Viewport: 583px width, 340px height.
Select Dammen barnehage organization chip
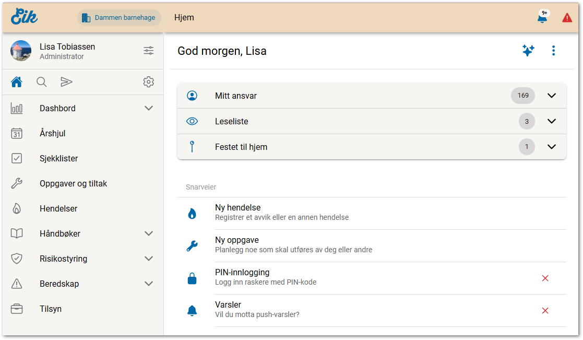pyautogui.click(x=119, y=18)
